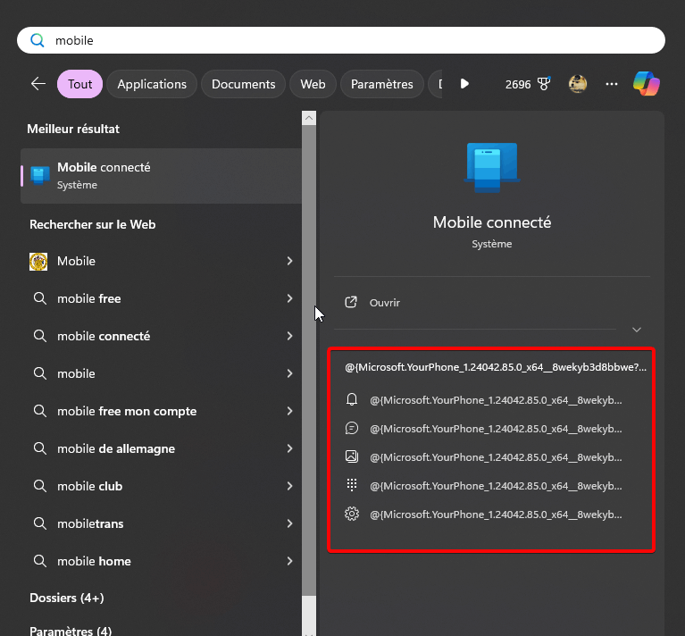Screen dimensions: 685x636
Task: Open the gear settings jump entry
Action: 492,515
